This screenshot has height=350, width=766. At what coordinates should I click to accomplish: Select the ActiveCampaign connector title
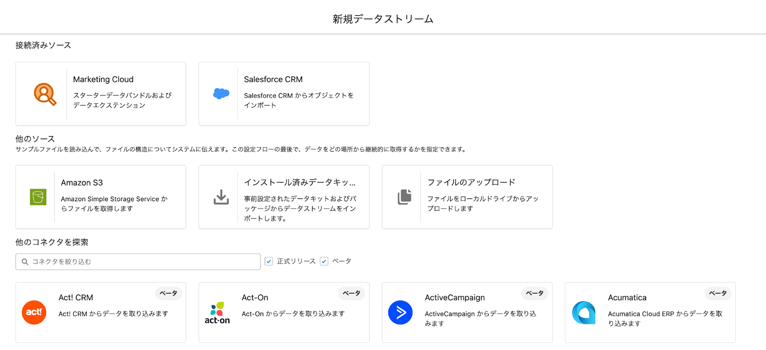(455, 297)
